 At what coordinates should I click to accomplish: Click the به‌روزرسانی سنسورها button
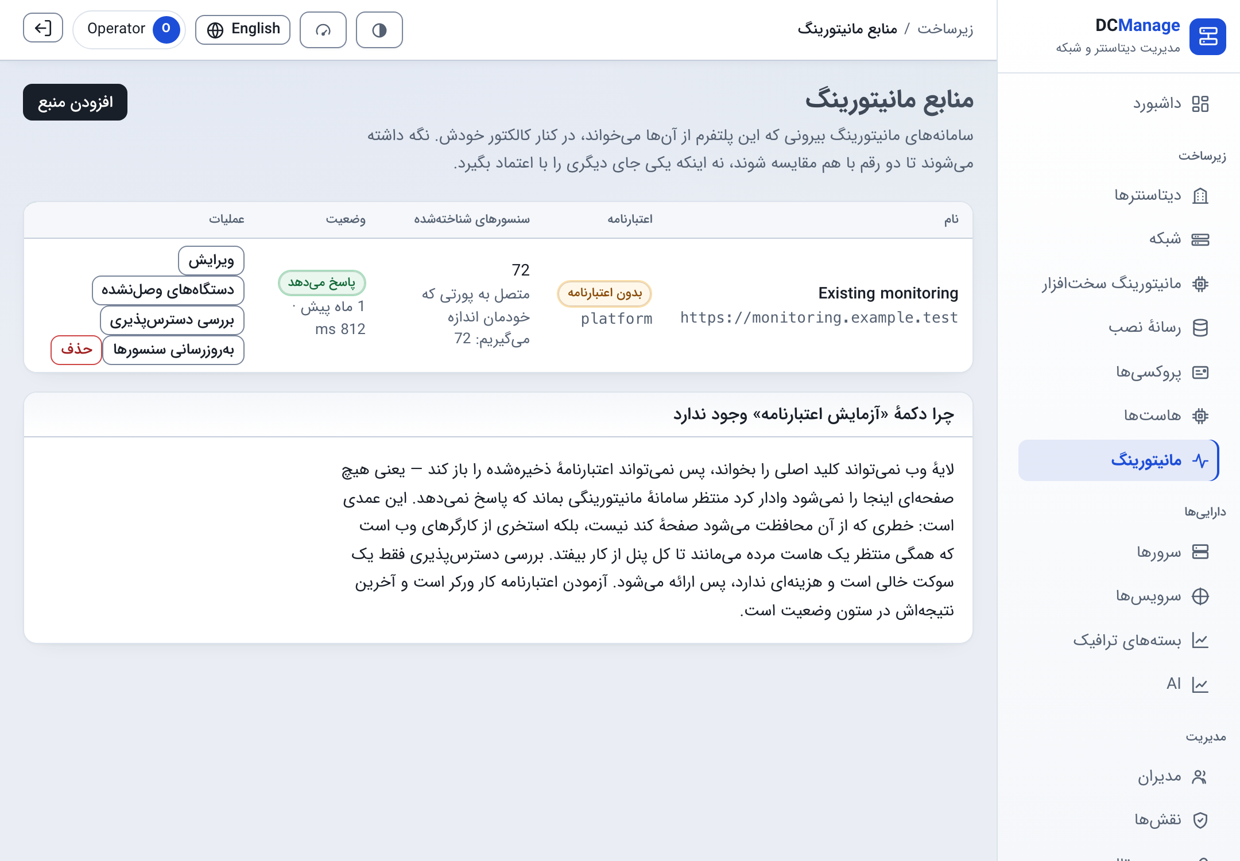[x=173, y=350]
